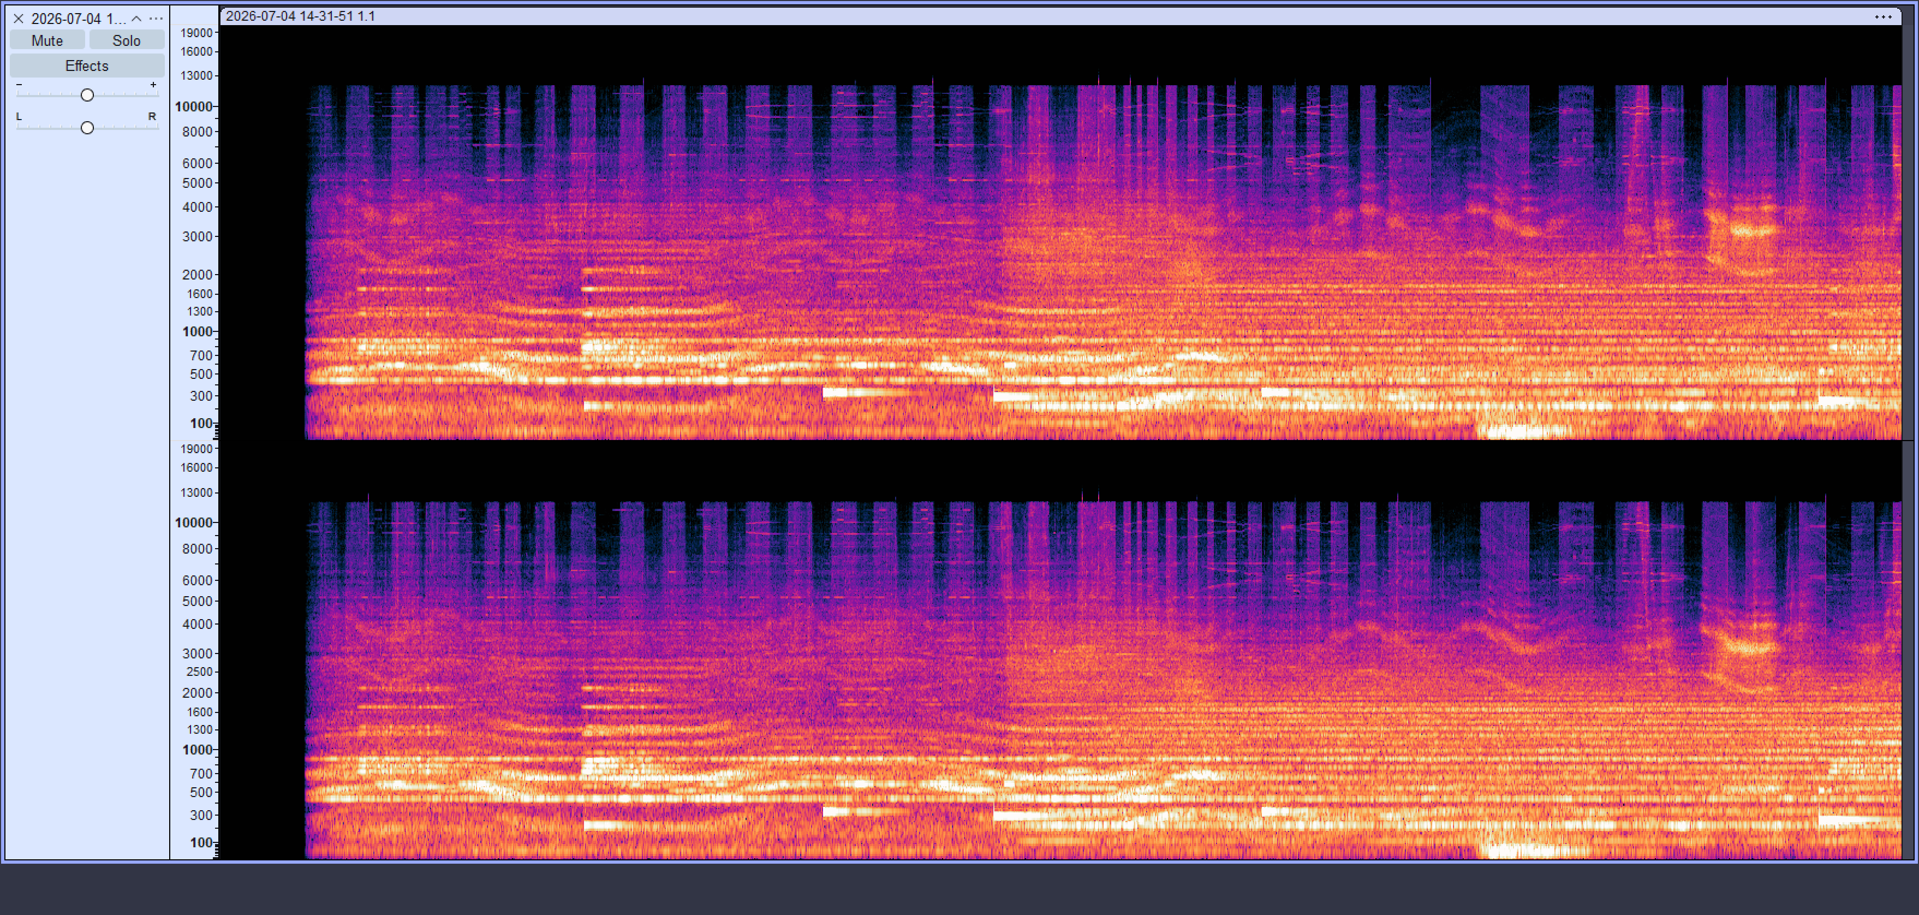Click the 1000 label on the upper channel scale
Screen dimensions: 1919x915
(198, 331)
